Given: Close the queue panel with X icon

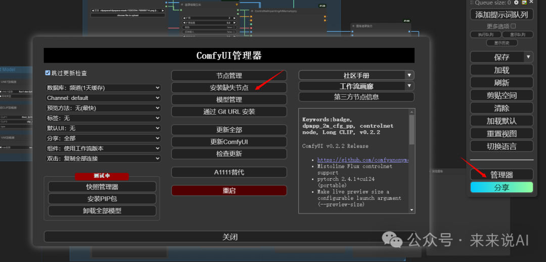Looking at the screenshot, I should [531, 2].
